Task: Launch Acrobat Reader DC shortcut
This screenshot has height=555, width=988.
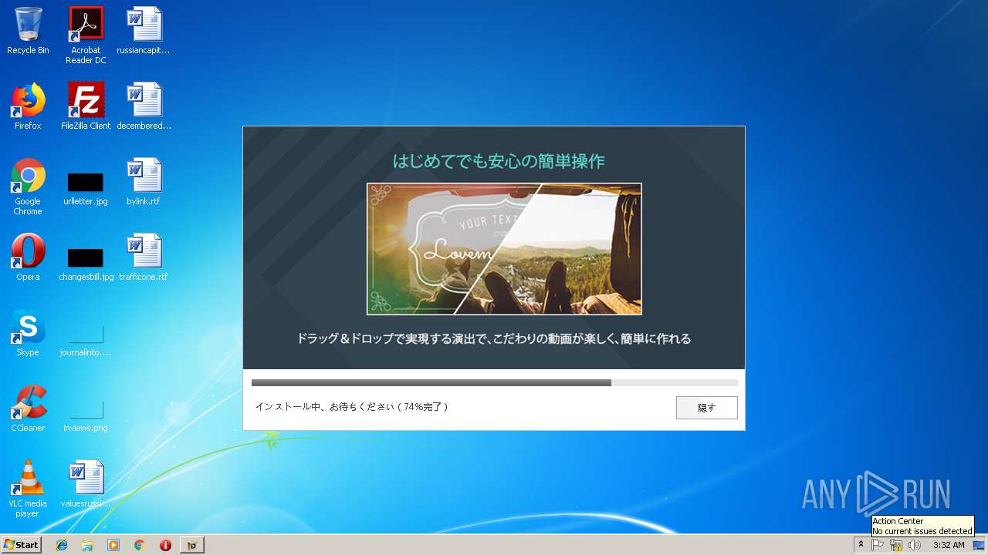Action: pos(86,35)
